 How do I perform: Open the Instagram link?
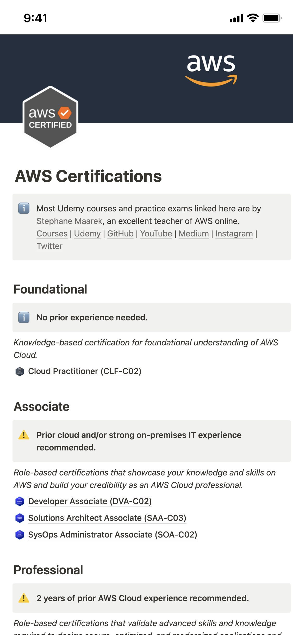coord(234,234)
